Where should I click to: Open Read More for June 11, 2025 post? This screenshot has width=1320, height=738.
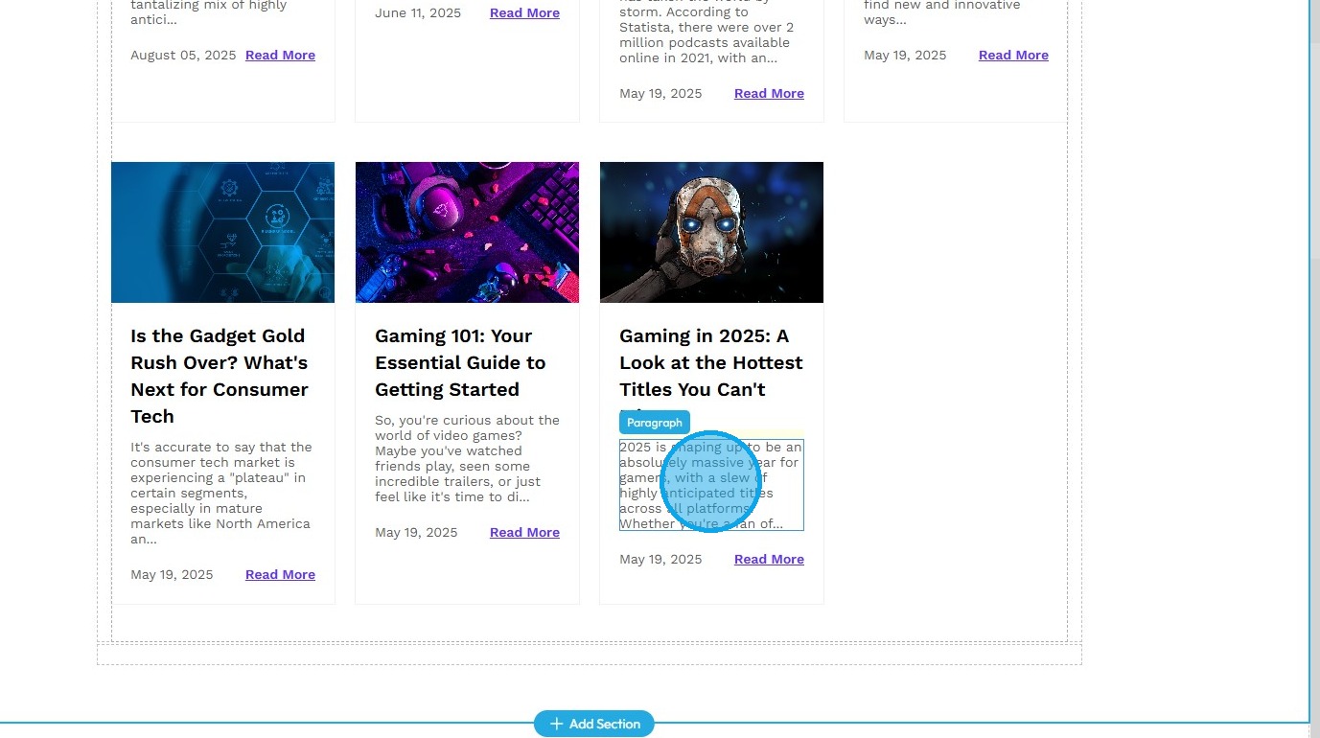tap(524, 13)
